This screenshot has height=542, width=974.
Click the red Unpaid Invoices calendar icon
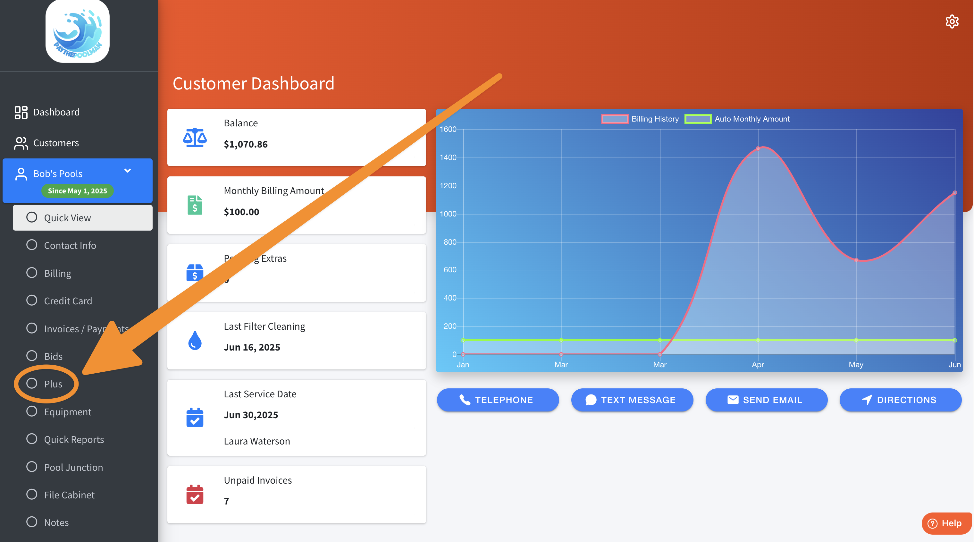point(195,494)
